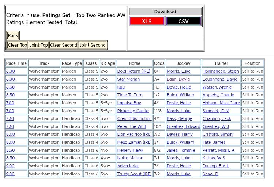Open jockey Greatrex, Edward link
Image resolution: width=274 pixels, height=187 pixels.
point(183,126)
